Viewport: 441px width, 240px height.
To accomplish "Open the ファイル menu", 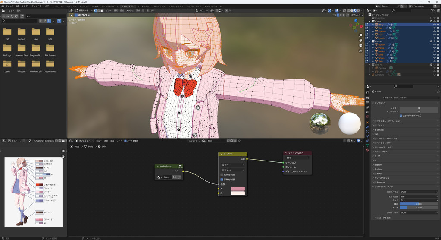I will tap(9, 6).
